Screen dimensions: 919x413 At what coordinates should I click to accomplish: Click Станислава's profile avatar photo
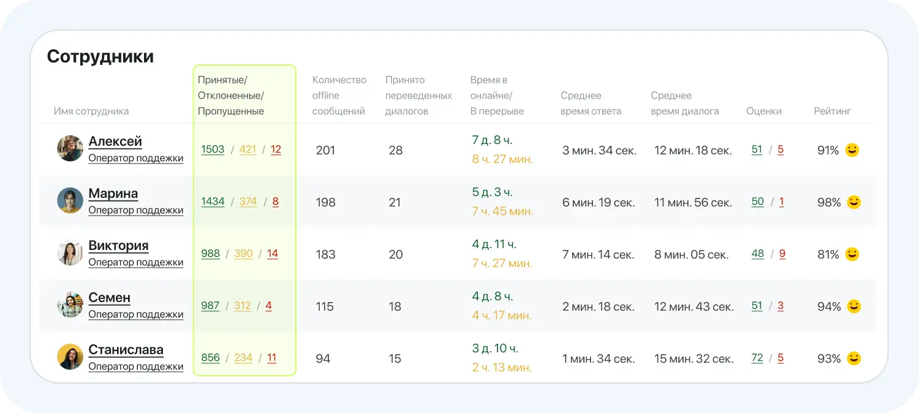pos(70,357)
